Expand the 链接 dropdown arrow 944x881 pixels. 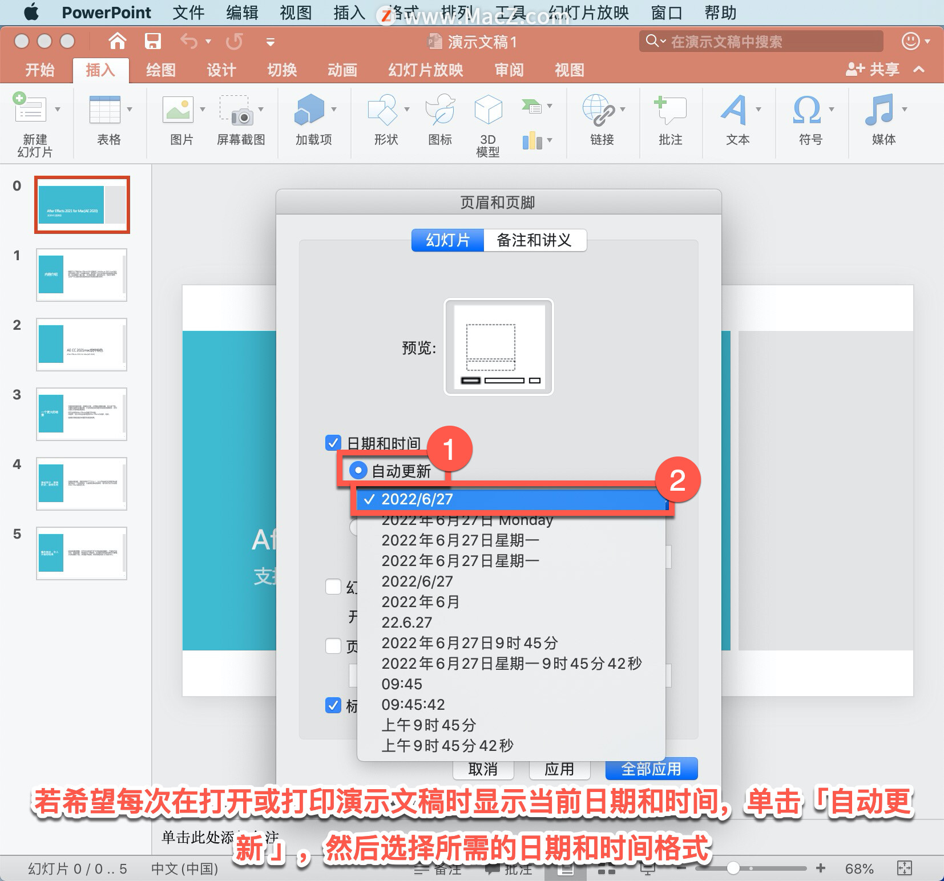tap(623, 109)
